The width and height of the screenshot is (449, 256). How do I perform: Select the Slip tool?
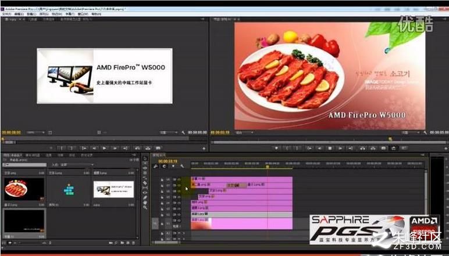pos(145,188)
